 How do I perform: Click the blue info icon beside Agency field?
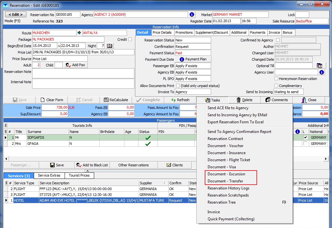click(192, 15)
